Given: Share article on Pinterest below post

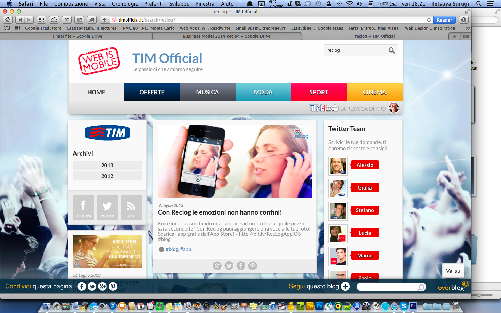Looking at the screenshot, I should coord(253,266).
